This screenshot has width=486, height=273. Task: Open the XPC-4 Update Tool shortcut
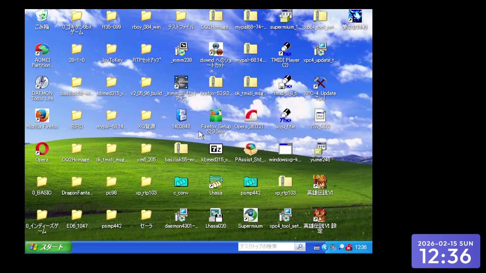[320, 82]
